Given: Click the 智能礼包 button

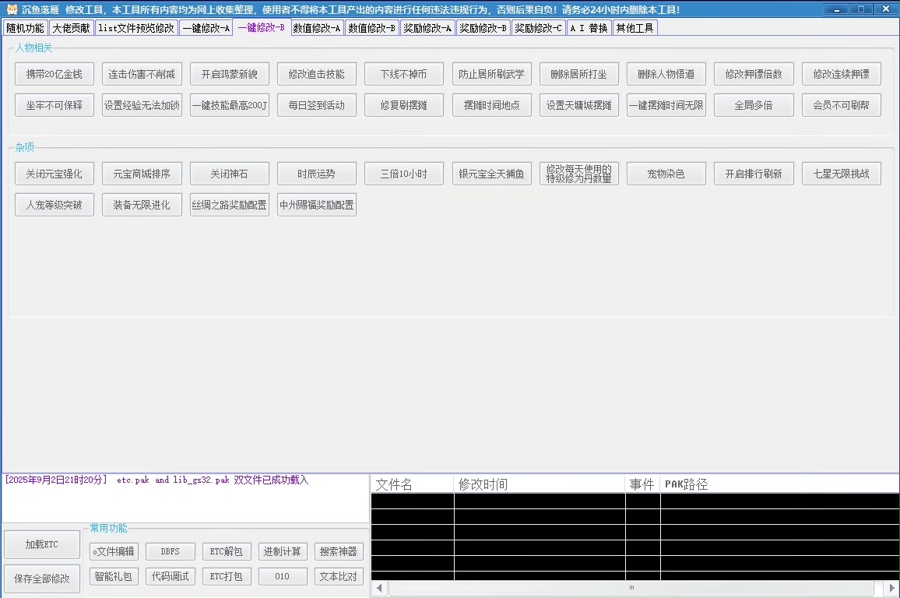Looking at the screenshot, I should [114, 576].
